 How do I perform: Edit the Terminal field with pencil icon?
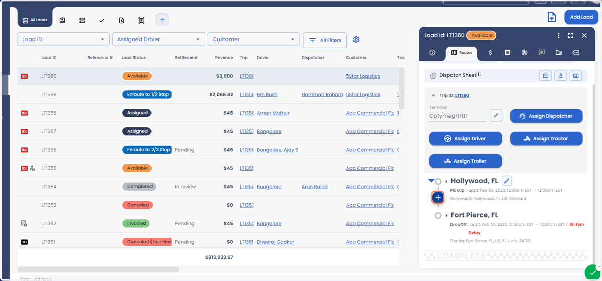coord(496,115)
